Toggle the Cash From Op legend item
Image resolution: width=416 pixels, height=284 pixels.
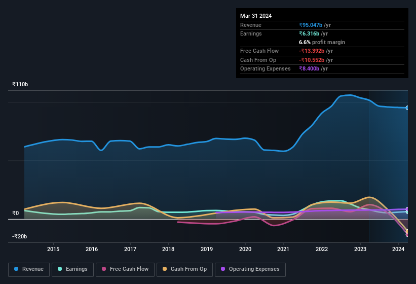(x=184, y=269)
